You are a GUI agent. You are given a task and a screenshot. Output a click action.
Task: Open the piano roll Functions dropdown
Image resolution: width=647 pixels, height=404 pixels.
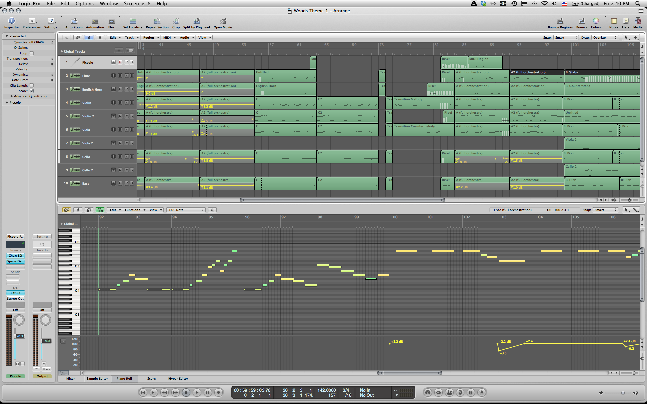(x=135, y=210)
